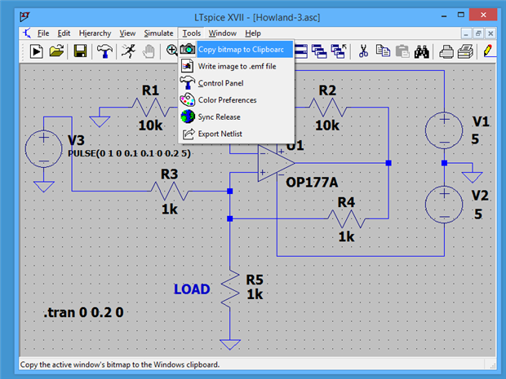Choose Write image to .emf file
This screenshot has height=379, width=506.
[237, 66]
